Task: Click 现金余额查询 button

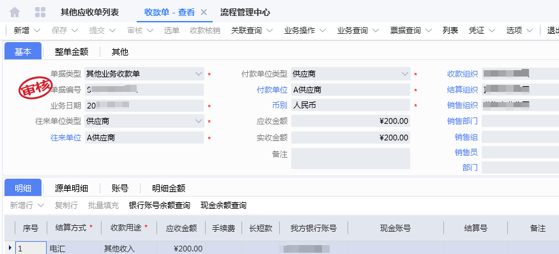Action: point(223,205)
